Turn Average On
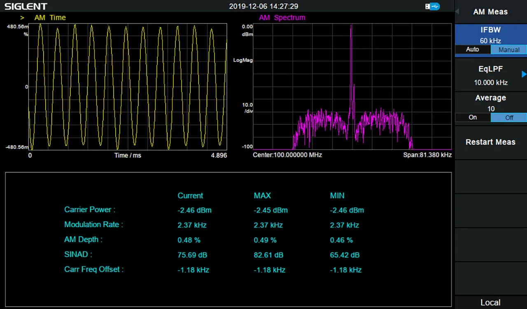This screenshot has height=309, width=527. [473, 117]
